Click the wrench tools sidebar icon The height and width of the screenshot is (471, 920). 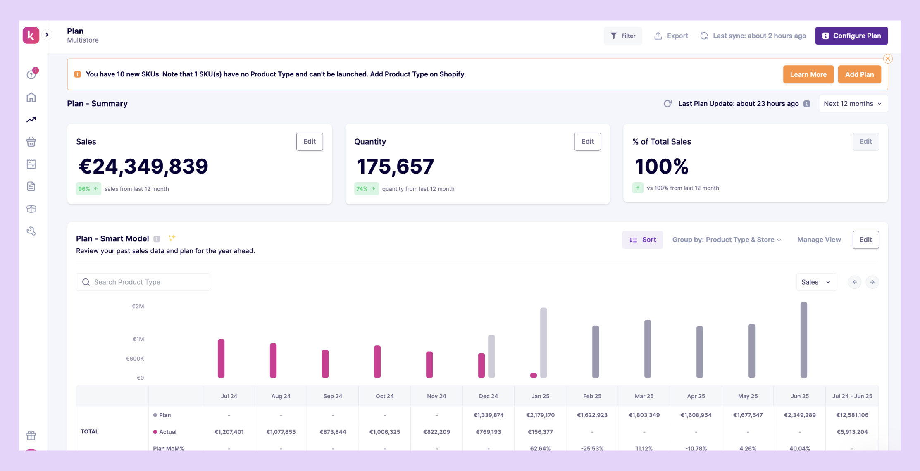click(31, 231)
